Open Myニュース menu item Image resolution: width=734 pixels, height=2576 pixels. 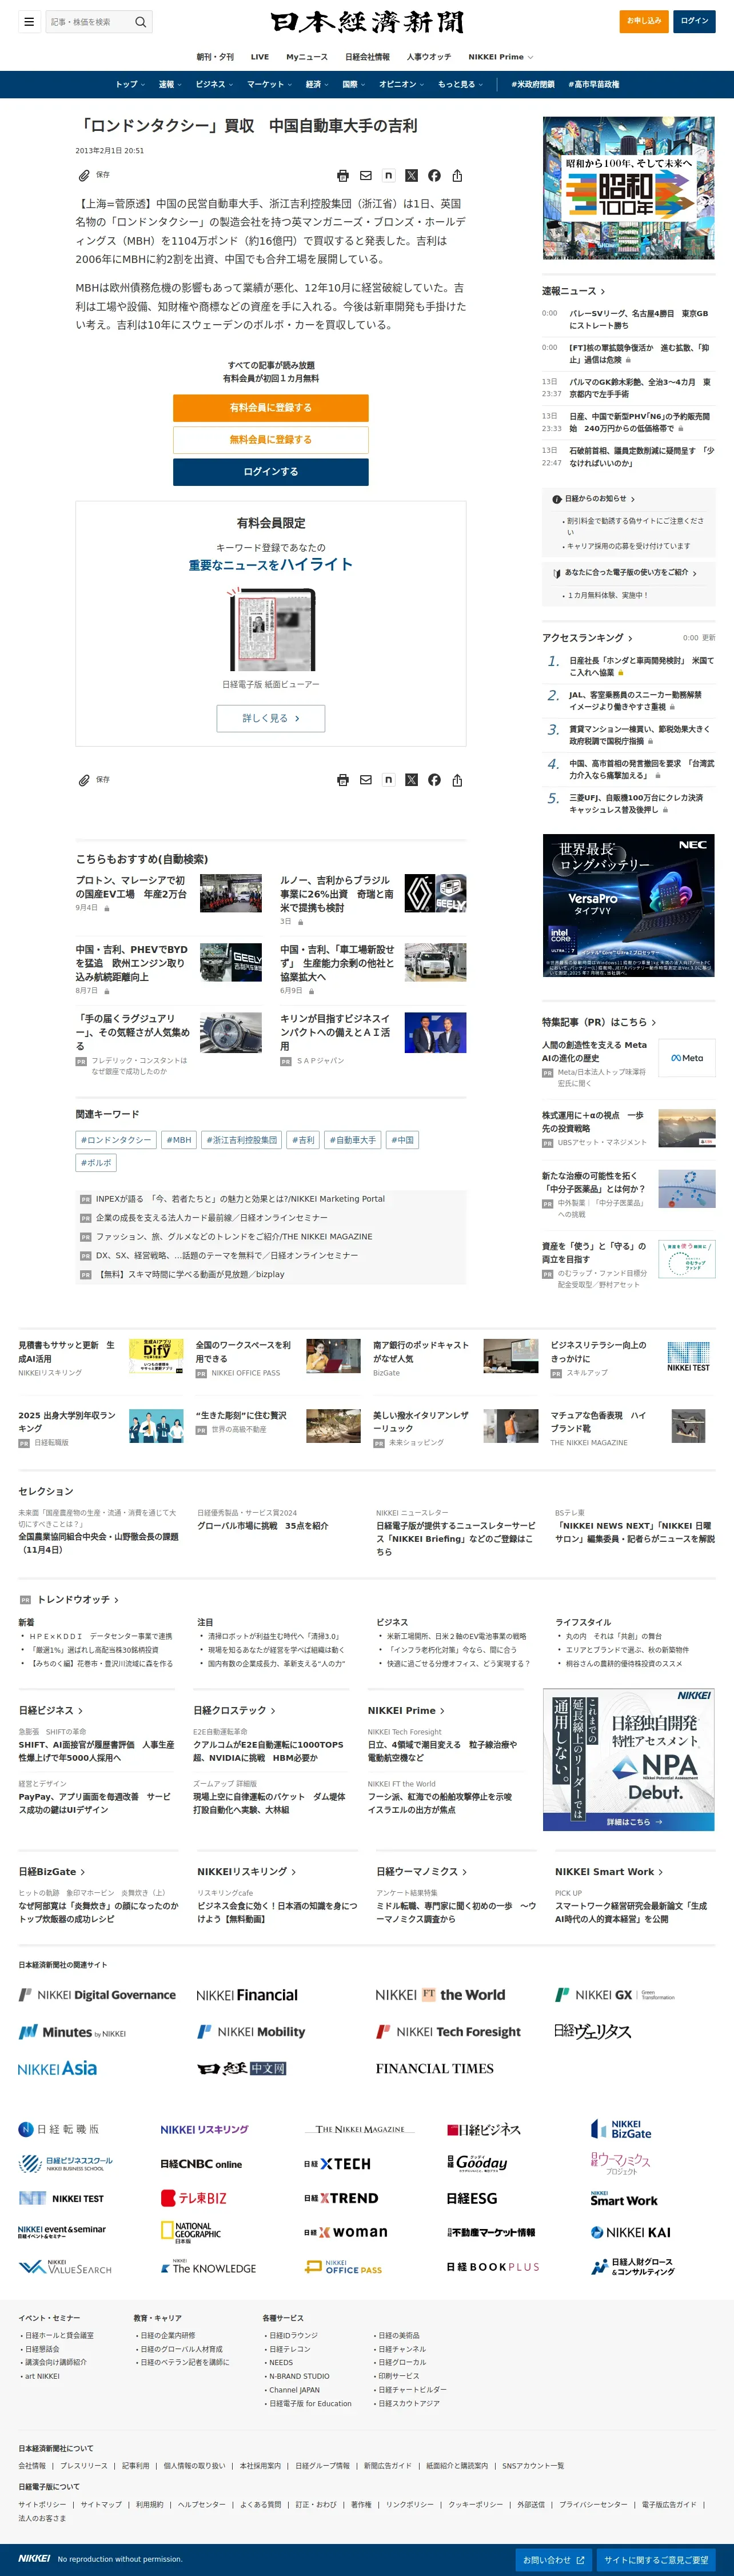(x=307, y=57)
